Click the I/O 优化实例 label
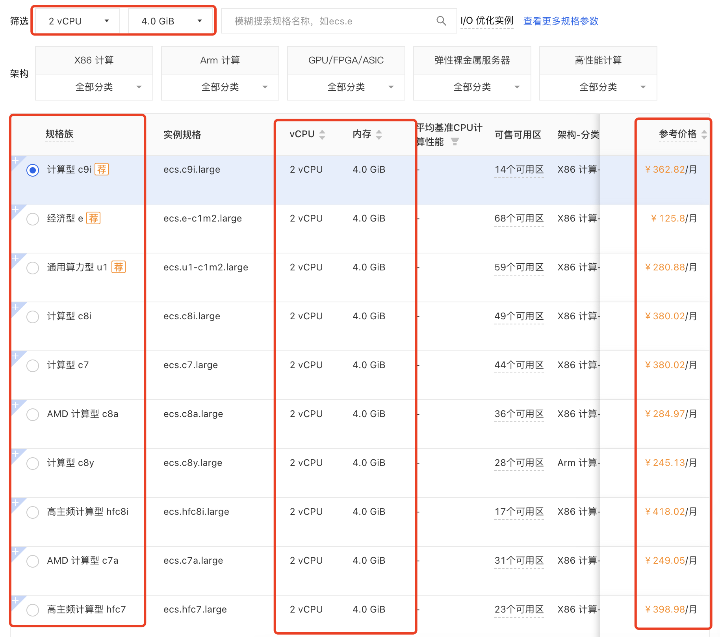The width and height of the screenshot is (720, 637). (x=487, y=21)
